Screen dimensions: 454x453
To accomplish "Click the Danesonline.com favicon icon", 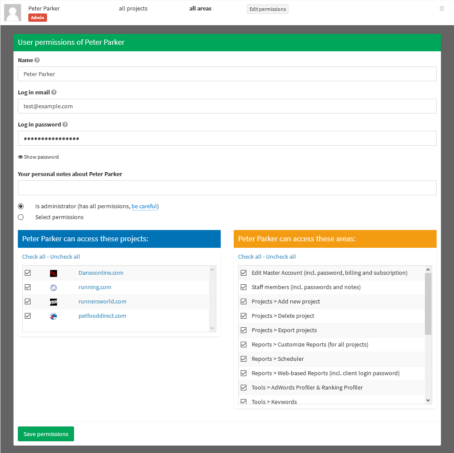I will (x=53, y=273).
